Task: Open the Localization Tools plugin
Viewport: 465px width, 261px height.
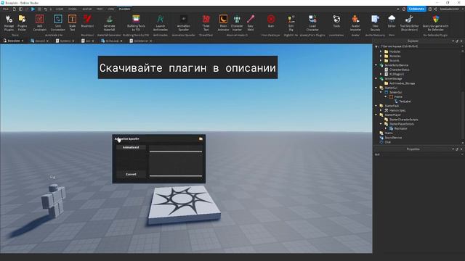Action: (x=336, y=21)
